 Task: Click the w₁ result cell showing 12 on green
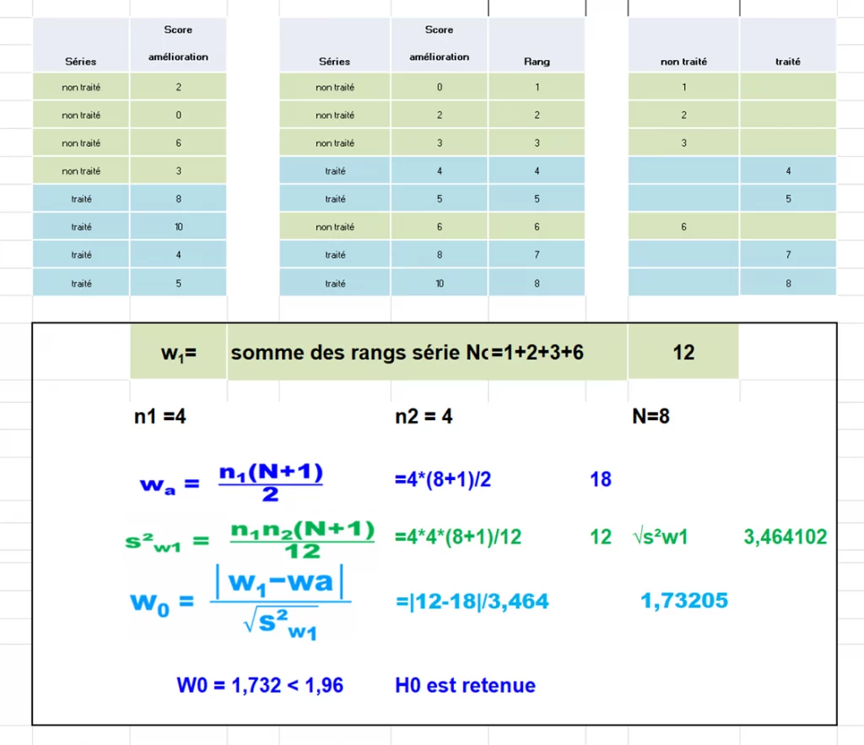(683, 352)
